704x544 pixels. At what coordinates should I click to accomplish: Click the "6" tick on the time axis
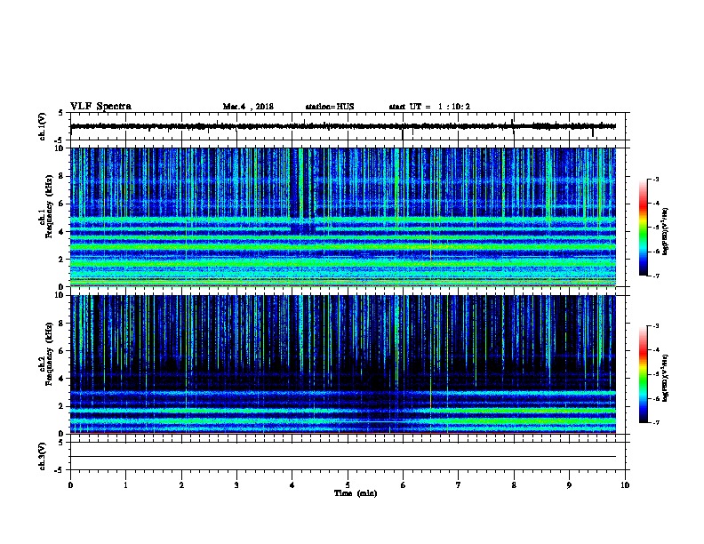coord(404,484)
